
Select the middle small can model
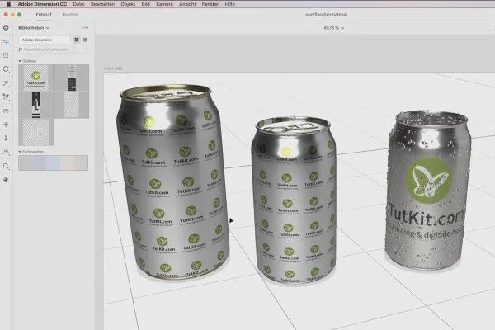pyautogui.click(x=295, y=200)
